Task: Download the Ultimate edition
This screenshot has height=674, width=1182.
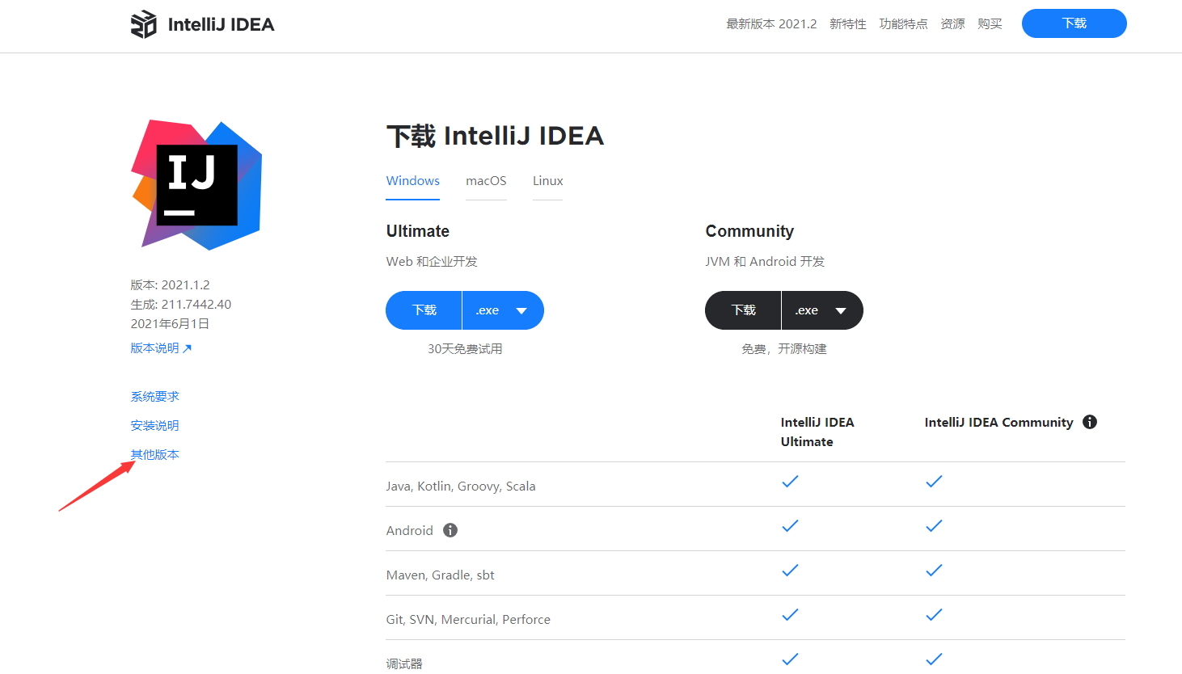Action: click(424, 310)
